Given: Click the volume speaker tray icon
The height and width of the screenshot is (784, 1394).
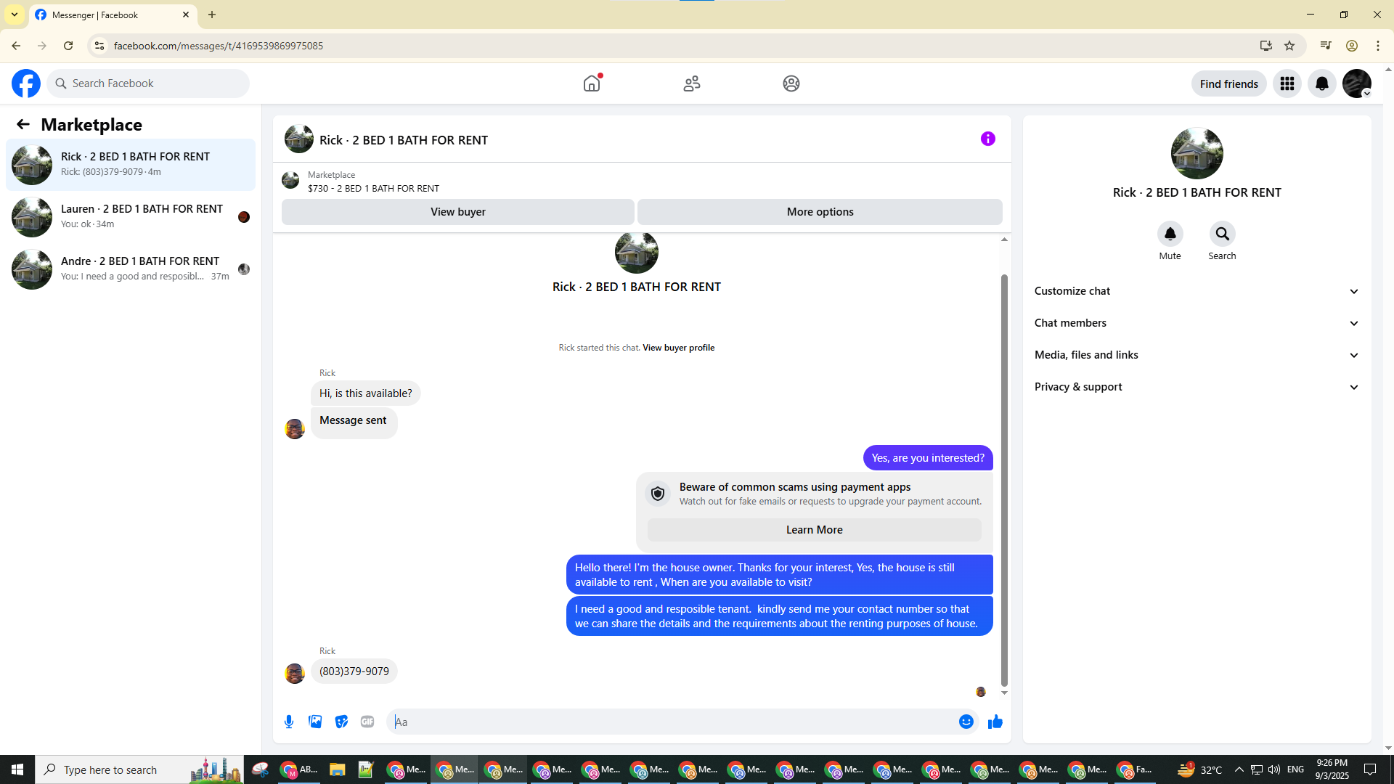Looking at the screenshot, I should [x=1274, y=769].
